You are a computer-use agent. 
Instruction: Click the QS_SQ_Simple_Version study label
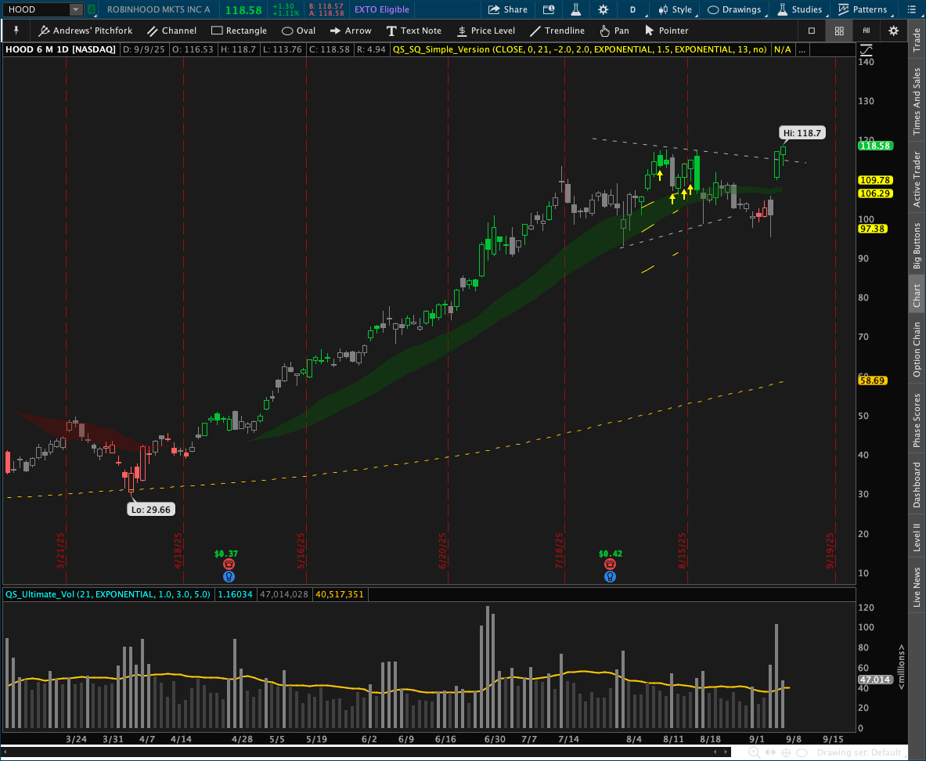579,49
